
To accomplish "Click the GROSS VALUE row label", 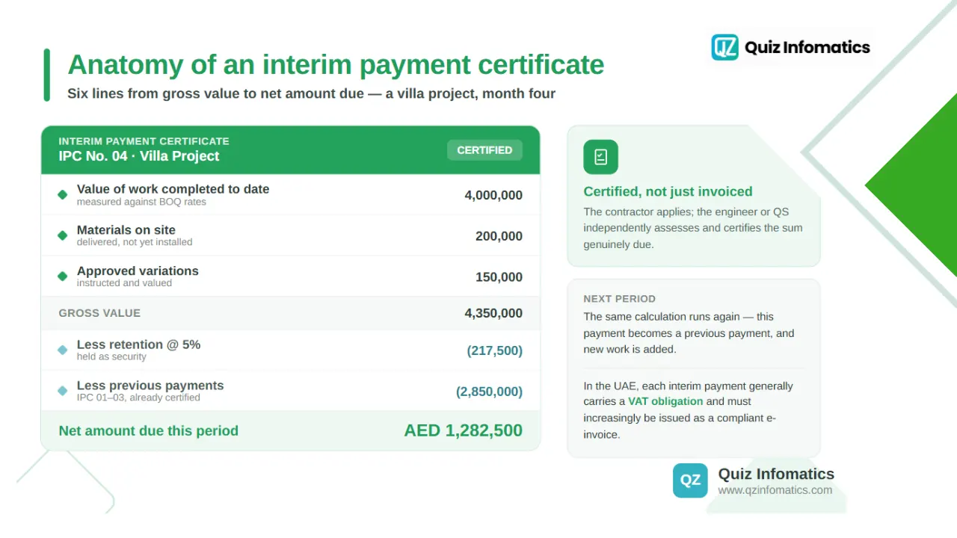I will (99, 313).
